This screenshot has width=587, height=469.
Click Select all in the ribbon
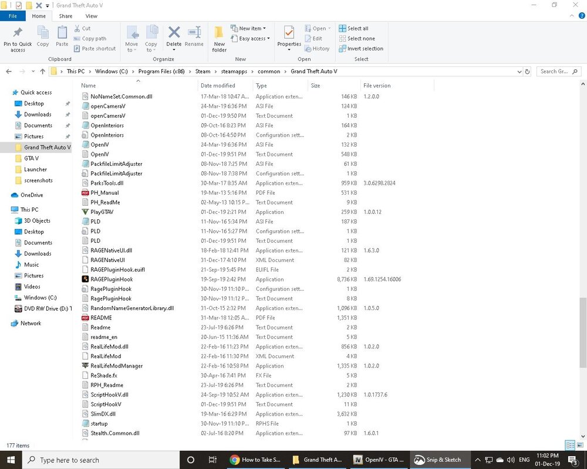(x=353, y=28)
